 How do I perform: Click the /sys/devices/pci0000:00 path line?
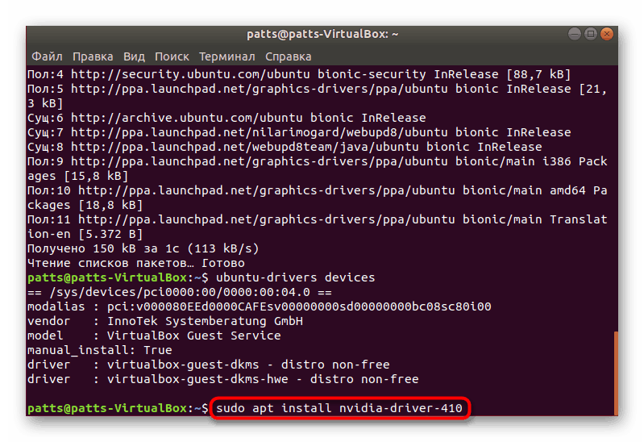(180, 292)
